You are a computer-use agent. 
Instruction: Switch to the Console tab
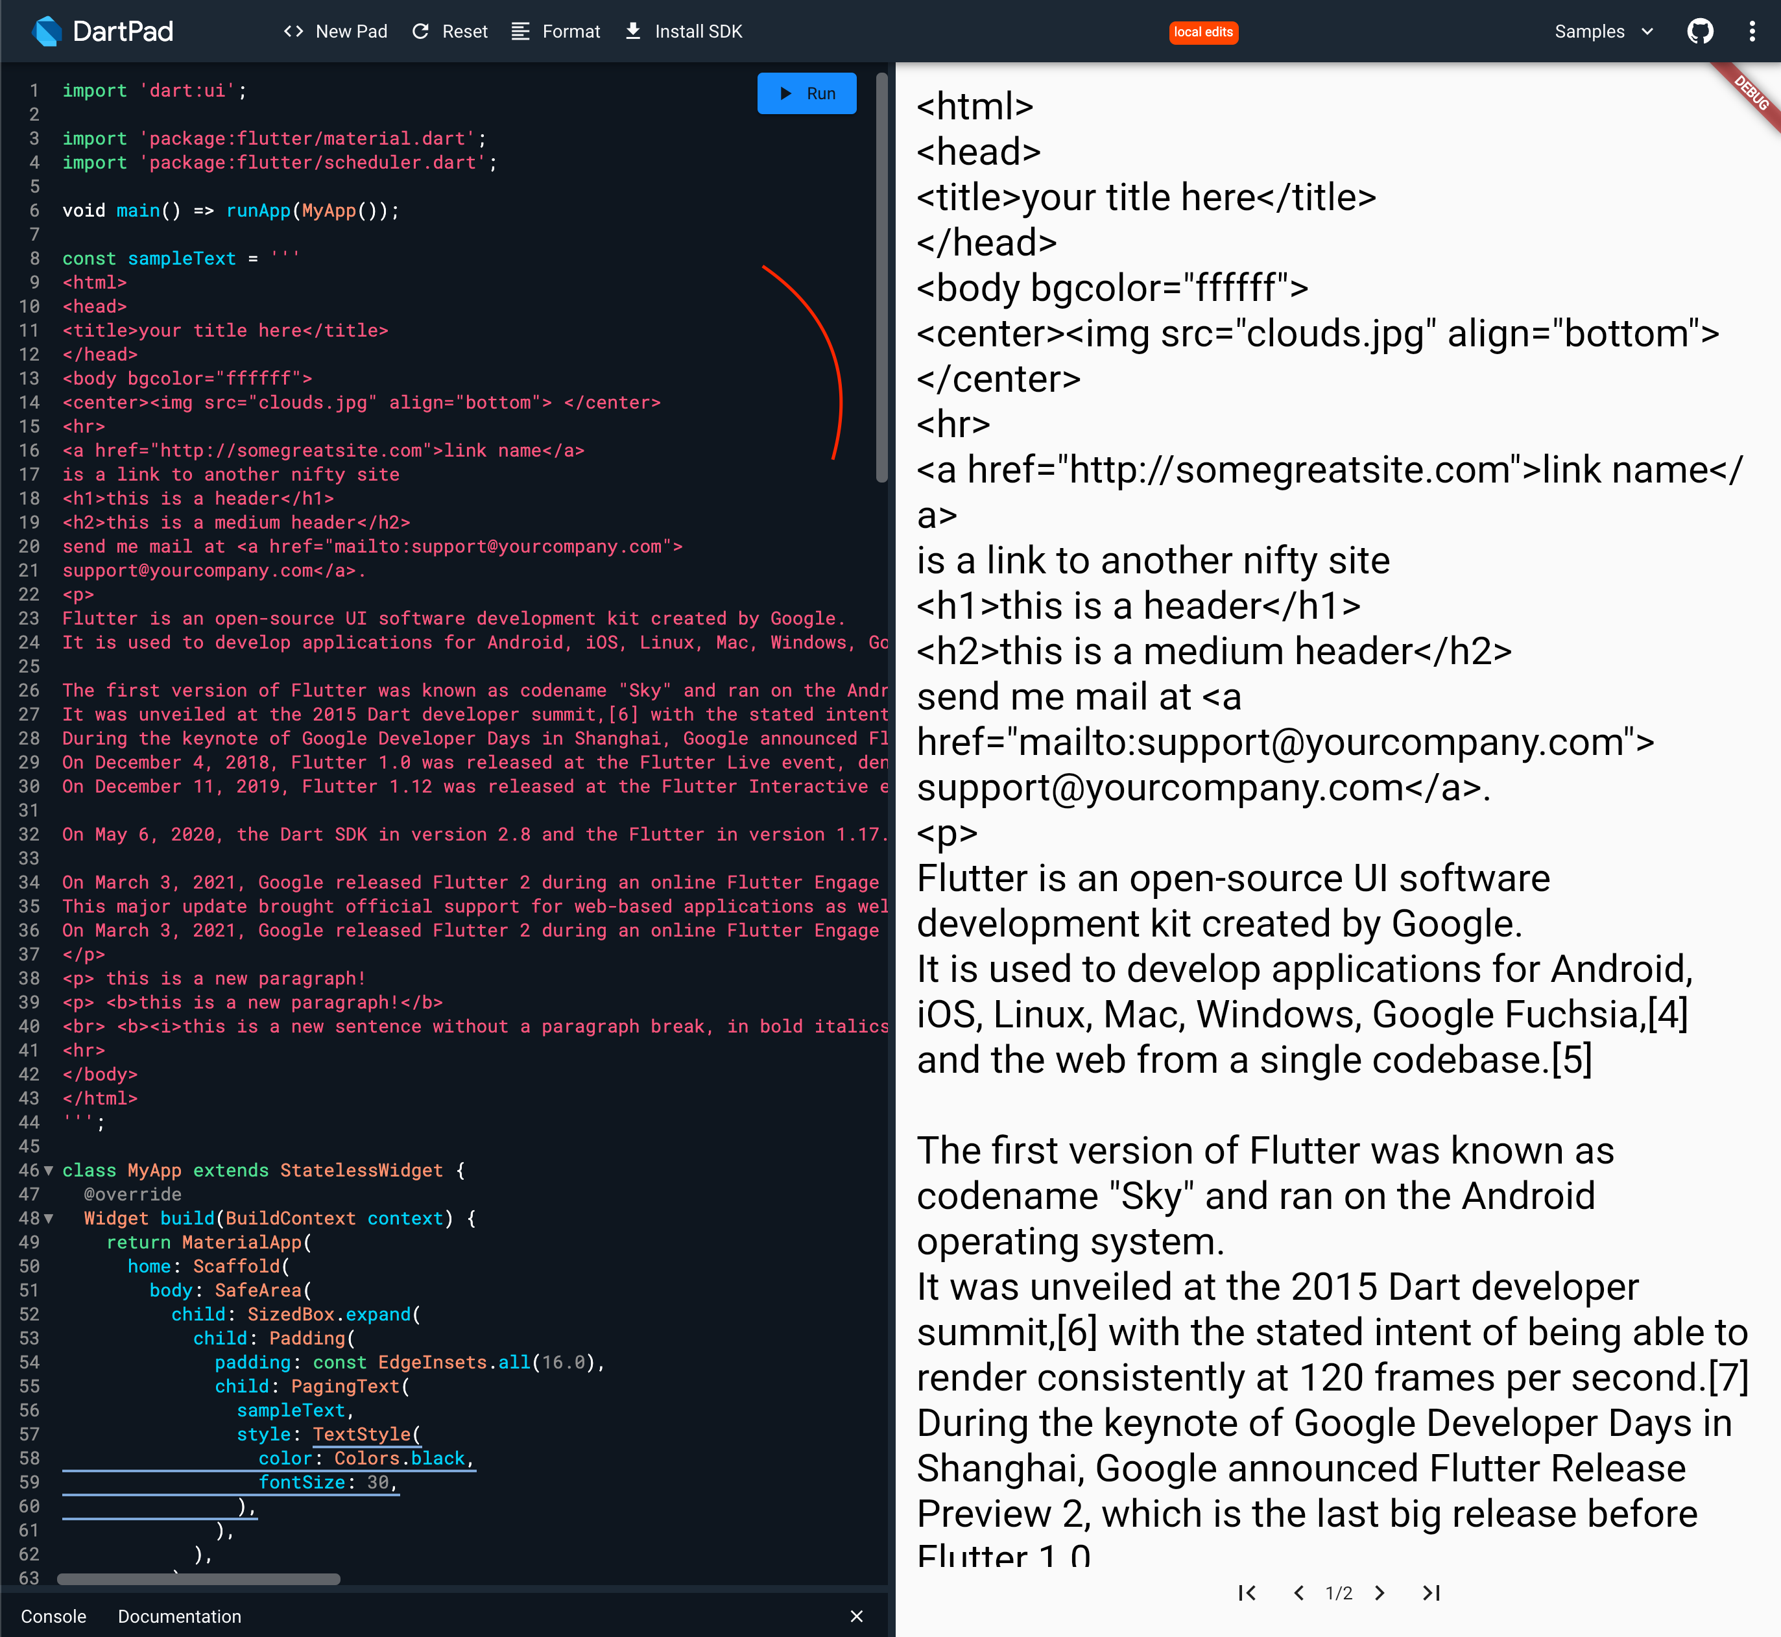tap(55, 1616)
